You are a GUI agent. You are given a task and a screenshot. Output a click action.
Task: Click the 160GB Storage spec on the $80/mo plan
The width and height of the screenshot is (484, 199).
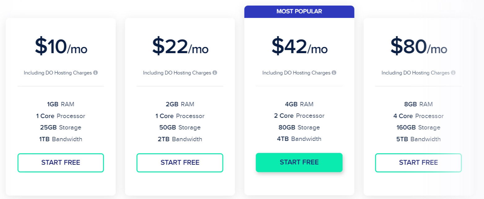418,127
